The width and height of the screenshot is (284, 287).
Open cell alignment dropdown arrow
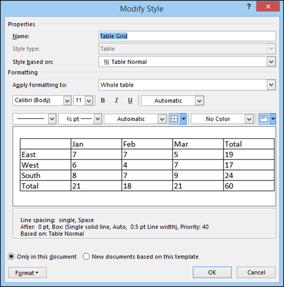(273, 119)
